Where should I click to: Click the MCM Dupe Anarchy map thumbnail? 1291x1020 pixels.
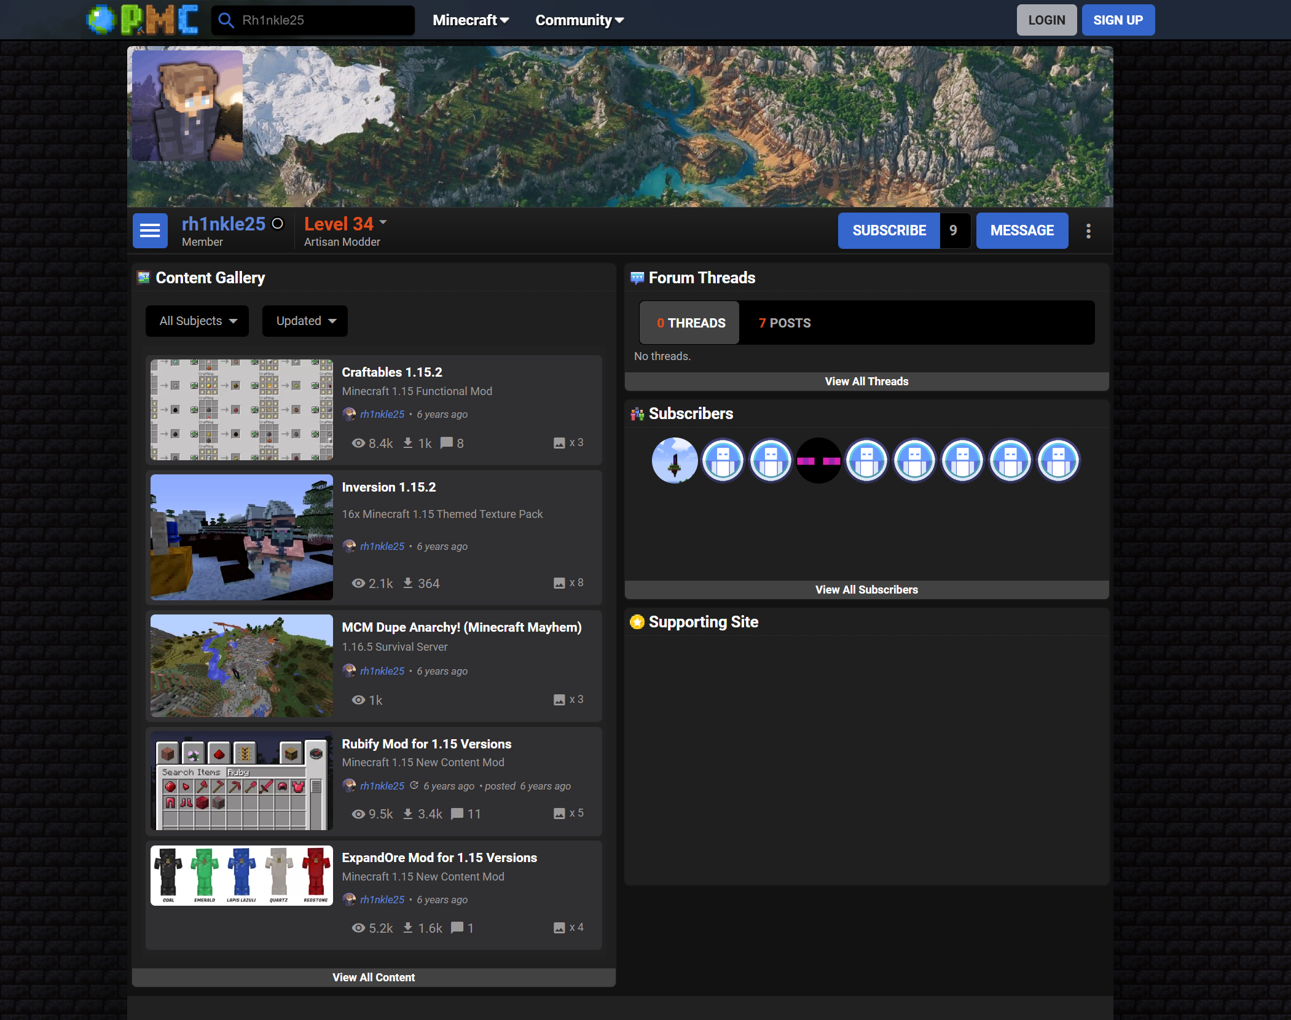(x=241, y=665)
